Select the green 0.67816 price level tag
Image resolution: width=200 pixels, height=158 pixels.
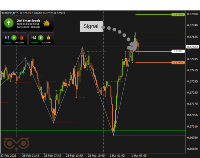point(178,15)
